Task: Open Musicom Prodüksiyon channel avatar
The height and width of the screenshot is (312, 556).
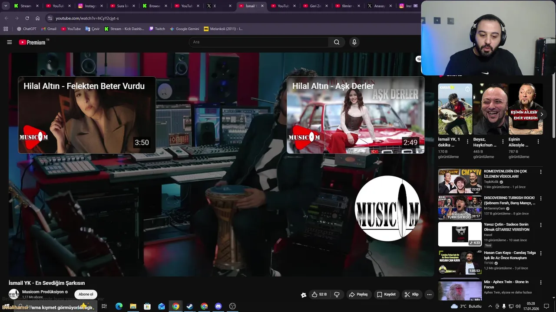Action: 14,294
